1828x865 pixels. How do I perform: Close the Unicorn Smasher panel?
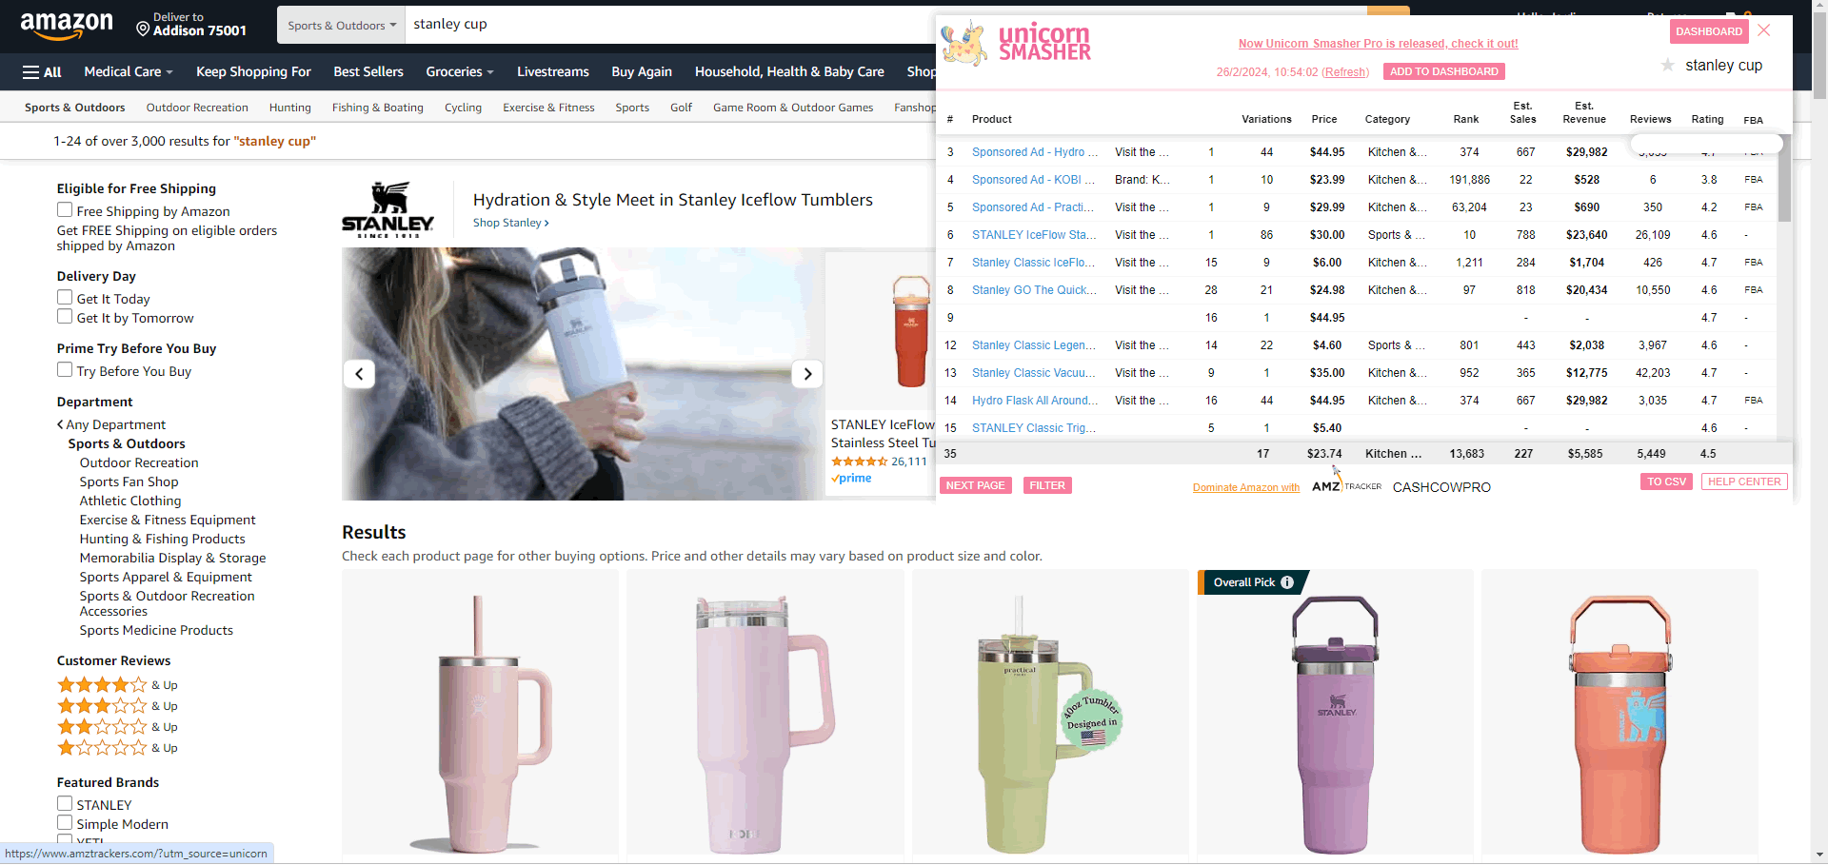(x=1764, y=30)
